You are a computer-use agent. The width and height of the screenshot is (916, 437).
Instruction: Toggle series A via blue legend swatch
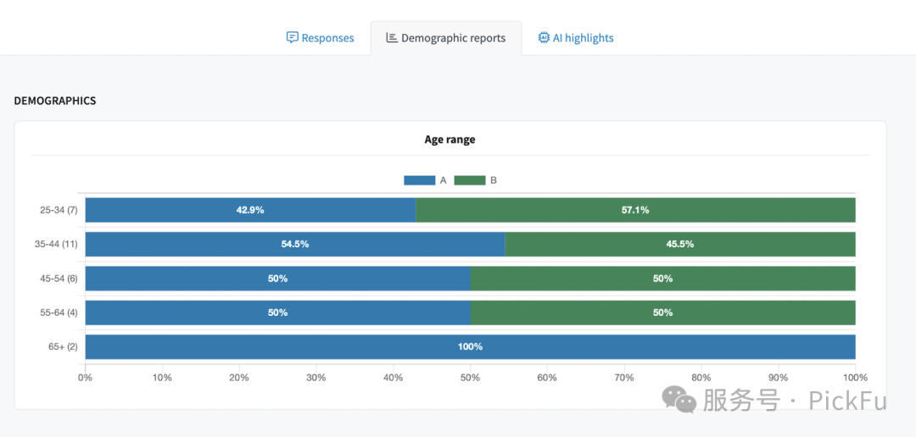click(419, 180)
